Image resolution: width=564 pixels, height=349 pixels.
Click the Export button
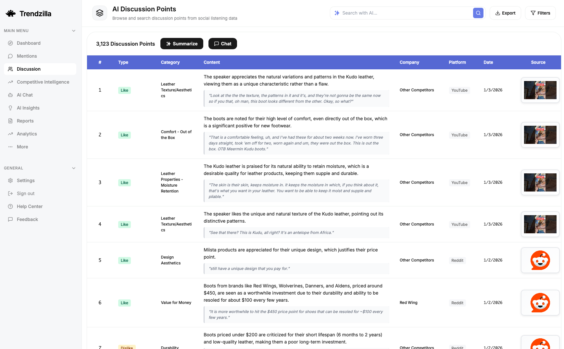[x=505, y=13]
